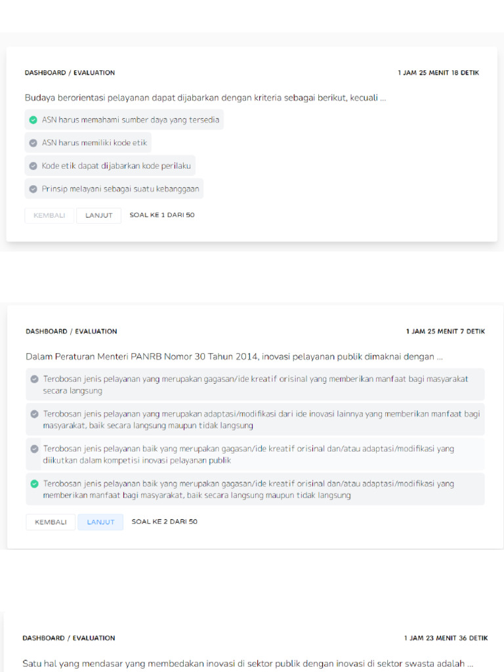Click gray check icon on 'kompetisi inovasi' option
Image resolution: width=504 pixels, height=672 pixels.
click(34, 449)
